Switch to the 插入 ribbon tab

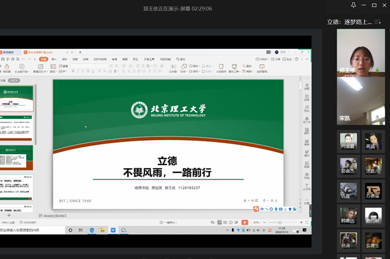point(54,59)
